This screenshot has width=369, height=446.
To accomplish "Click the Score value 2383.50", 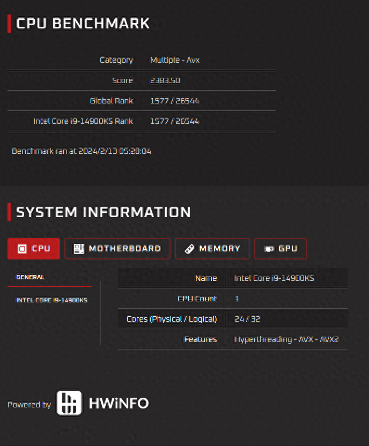I will (x=165, y=80).
